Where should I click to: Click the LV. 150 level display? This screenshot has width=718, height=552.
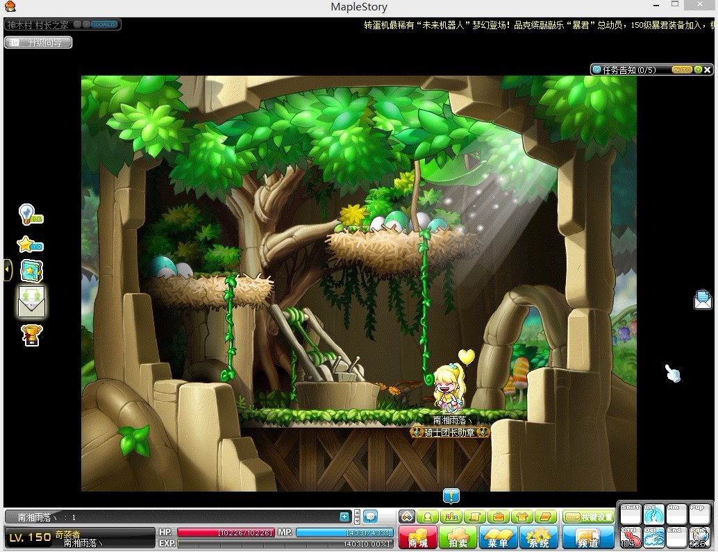(31, 537)
